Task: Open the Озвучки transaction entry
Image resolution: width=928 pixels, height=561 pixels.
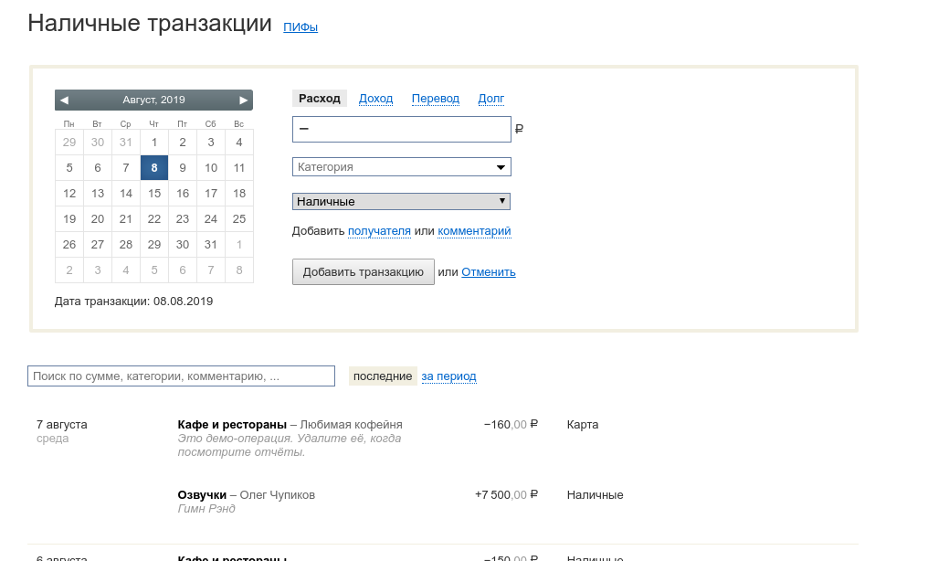Action: click(203, 494)
